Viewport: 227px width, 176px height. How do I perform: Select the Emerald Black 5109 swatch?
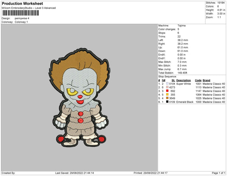point(167,102)
